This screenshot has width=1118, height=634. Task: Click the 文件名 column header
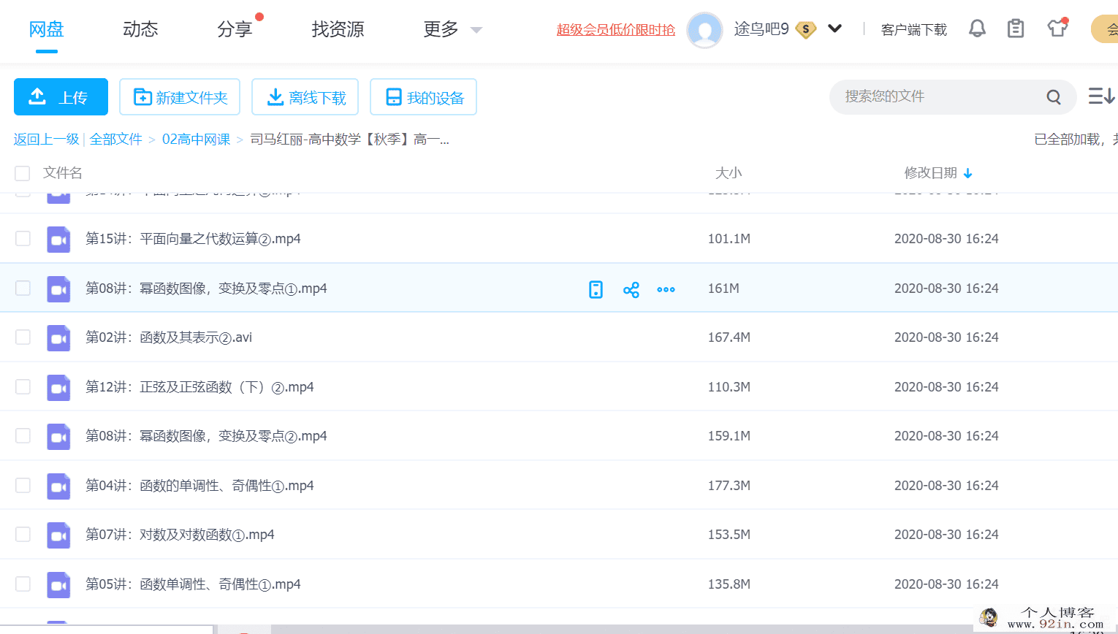pos(63,173)
